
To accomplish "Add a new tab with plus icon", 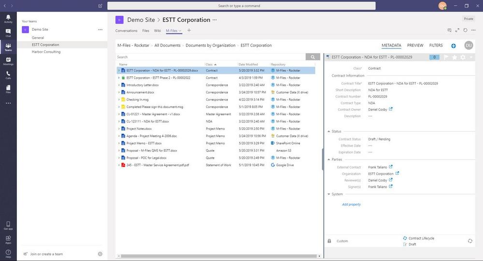I will tap(189, 30).
